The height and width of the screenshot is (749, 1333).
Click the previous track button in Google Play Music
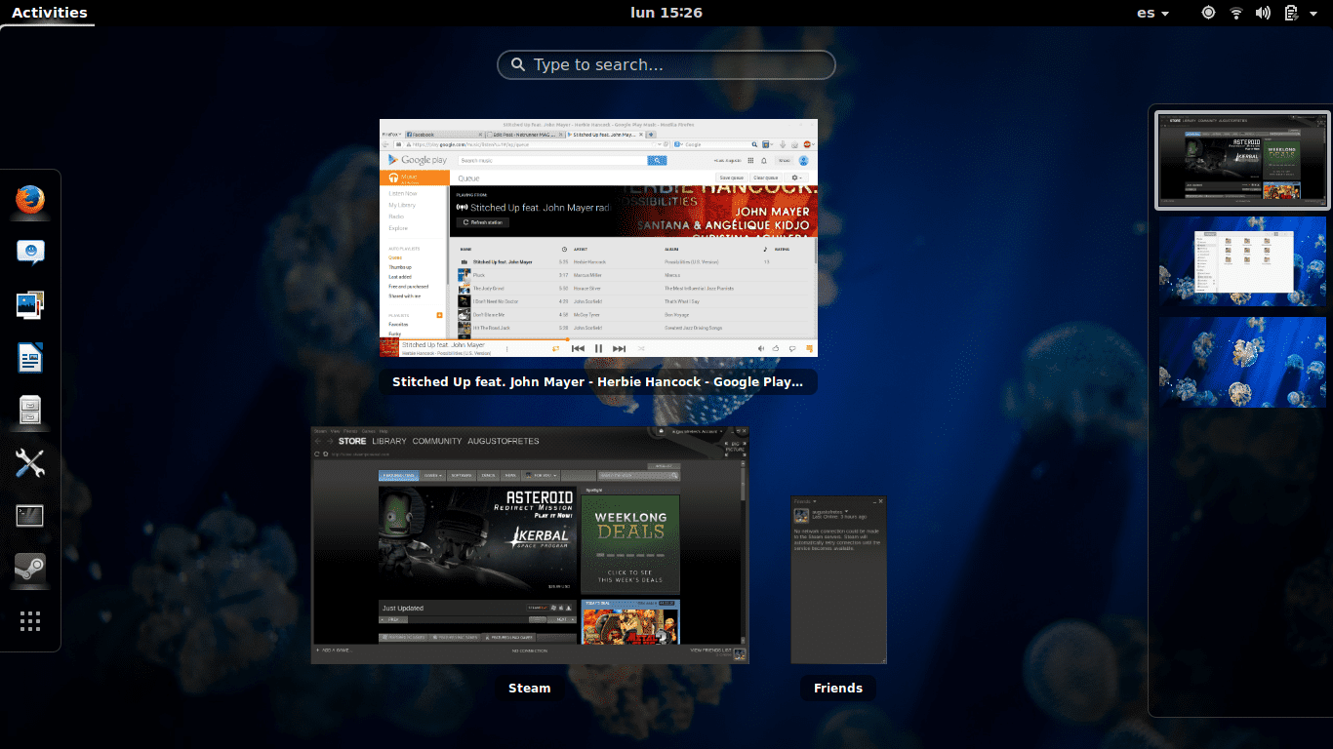coord(578,348)
